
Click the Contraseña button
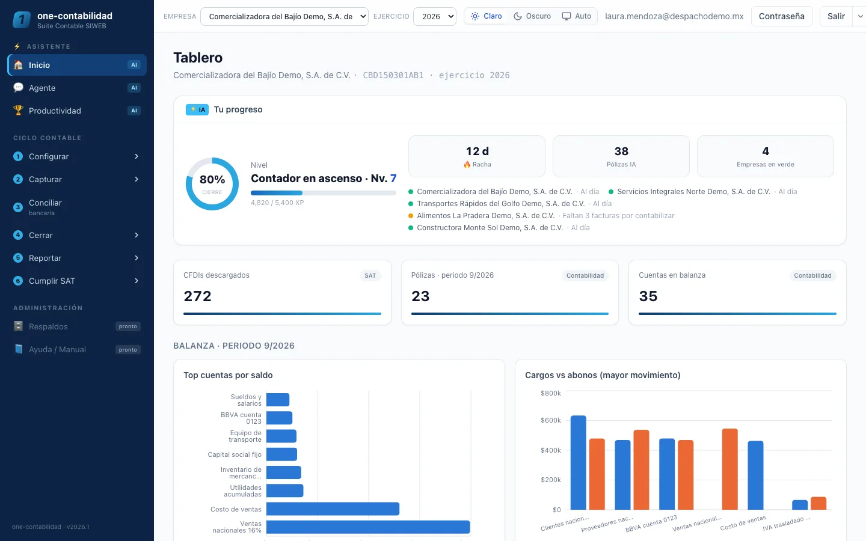(782, 16)
